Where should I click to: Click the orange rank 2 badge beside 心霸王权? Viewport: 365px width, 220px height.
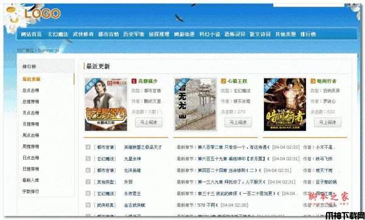(x=223, y=81)
